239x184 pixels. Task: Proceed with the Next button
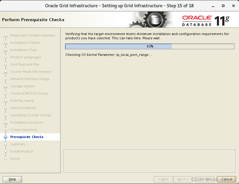tap(183, 179)
